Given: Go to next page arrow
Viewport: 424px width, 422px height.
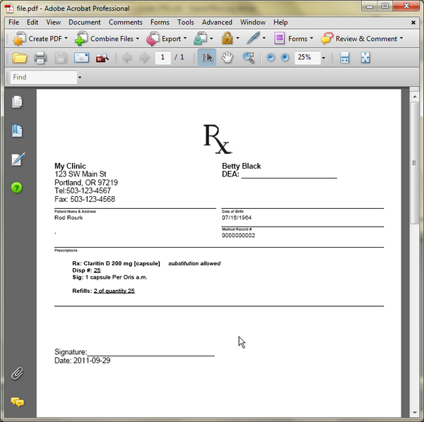Looking at the screenshot, I should [144, 57].
